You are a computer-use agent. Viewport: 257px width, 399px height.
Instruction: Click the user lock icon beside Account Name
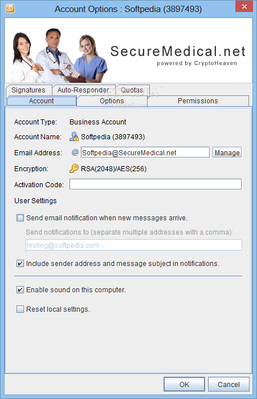74,136
